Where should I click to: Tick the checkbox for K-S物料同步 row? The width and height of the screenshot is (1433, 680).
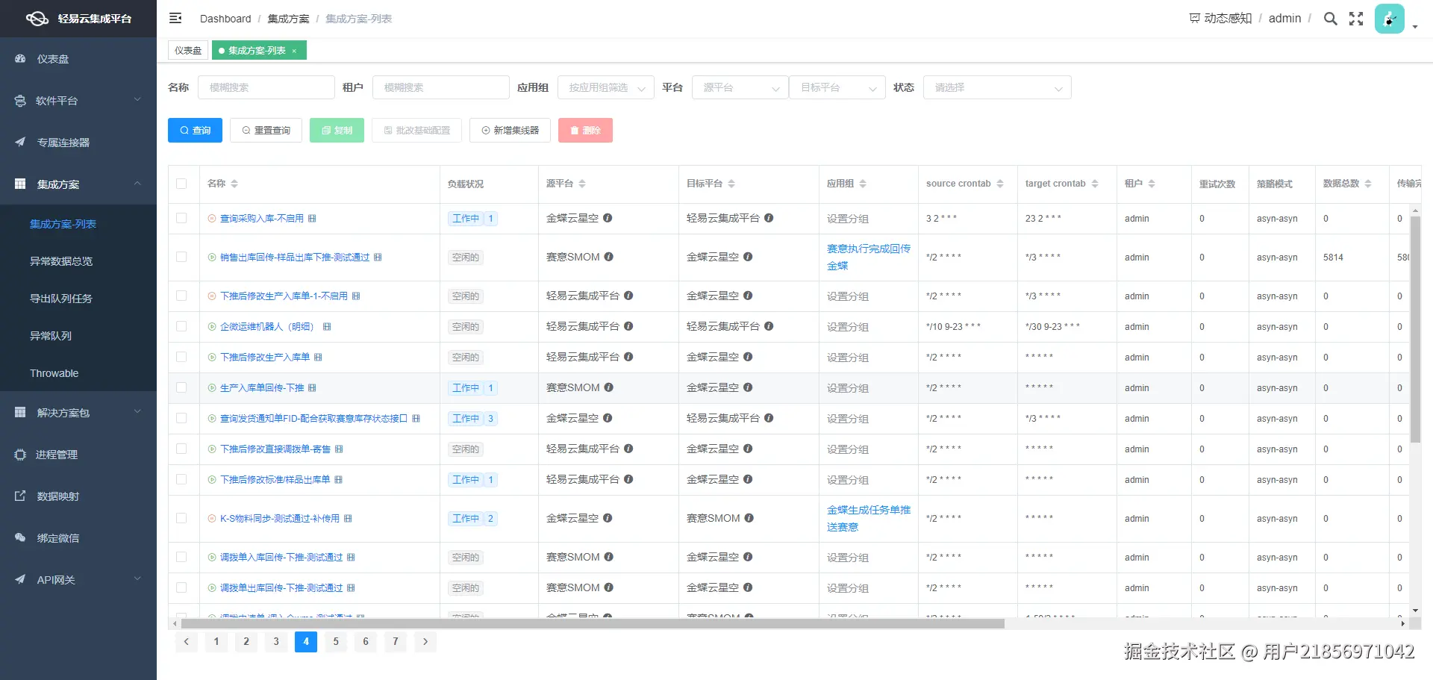pyautogui.click(x=182, y=518)
